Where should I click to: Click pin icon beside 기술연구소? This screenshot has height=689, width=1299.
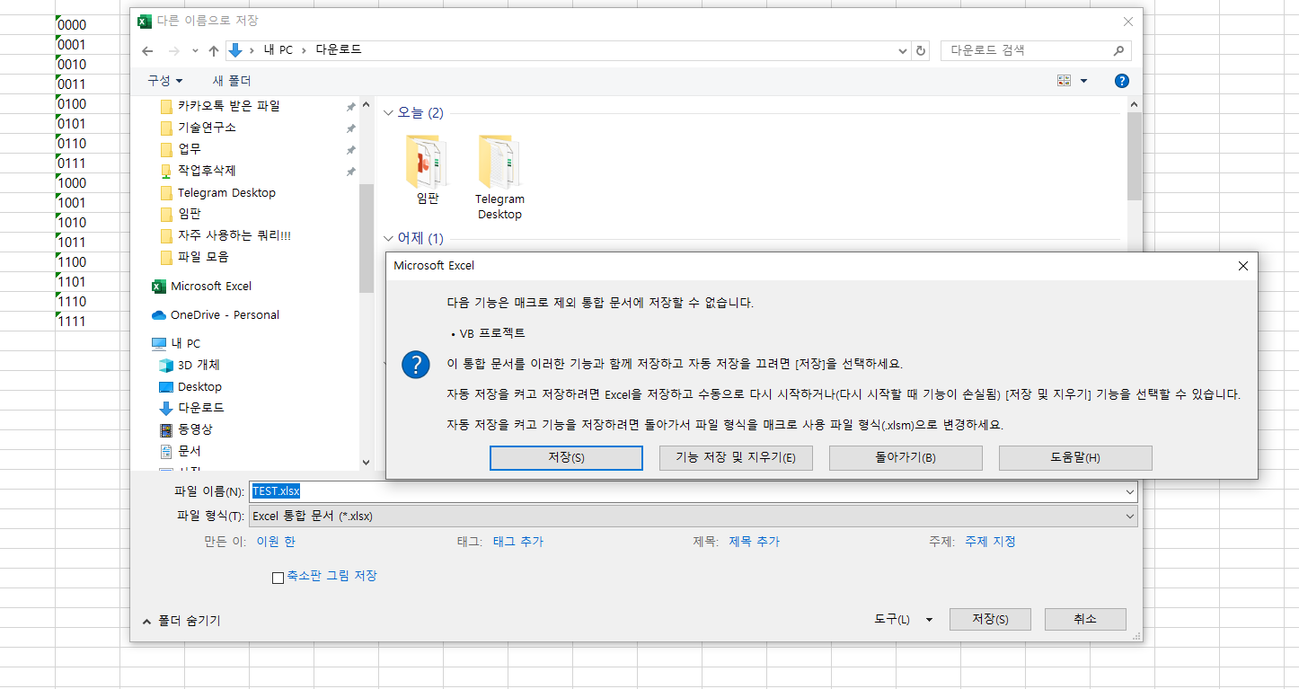(x=350, y=128)
